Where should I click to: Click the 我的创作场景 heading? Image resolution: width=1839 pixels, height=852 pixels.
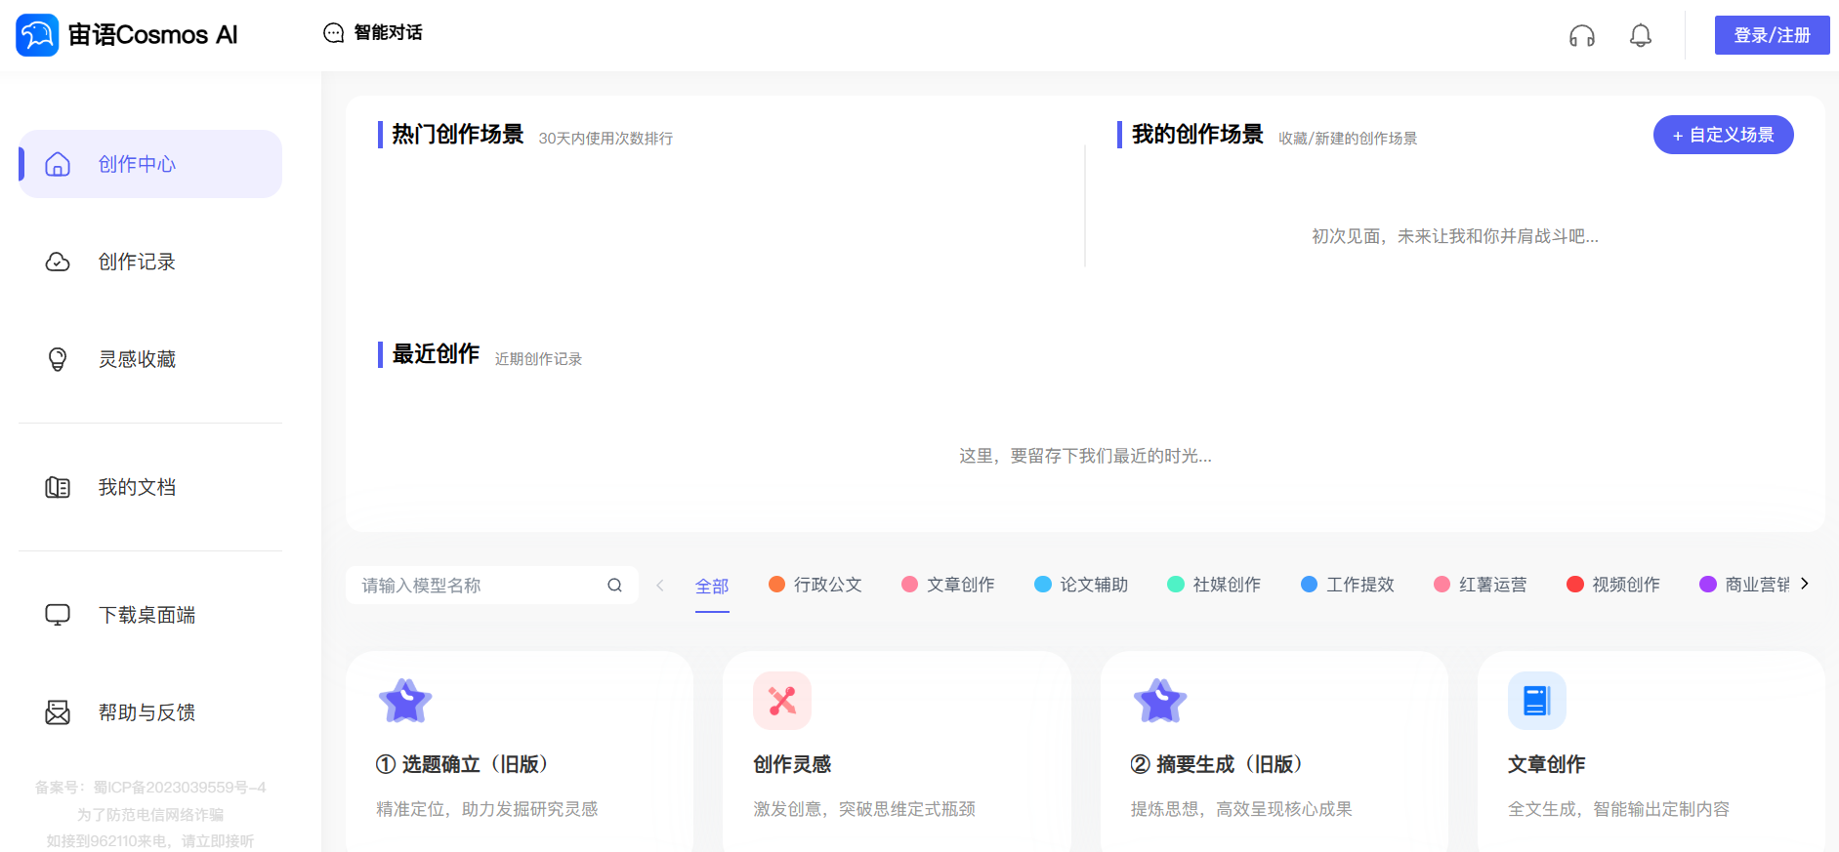pos(1197,134)
